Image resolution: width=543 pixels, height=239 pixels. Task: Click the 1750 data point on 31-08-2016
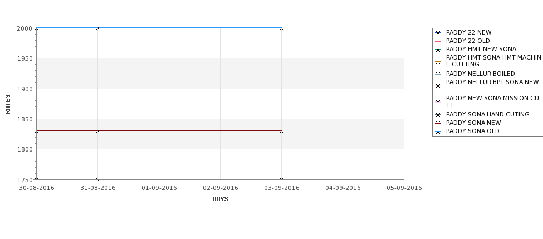tap(97, 179)
